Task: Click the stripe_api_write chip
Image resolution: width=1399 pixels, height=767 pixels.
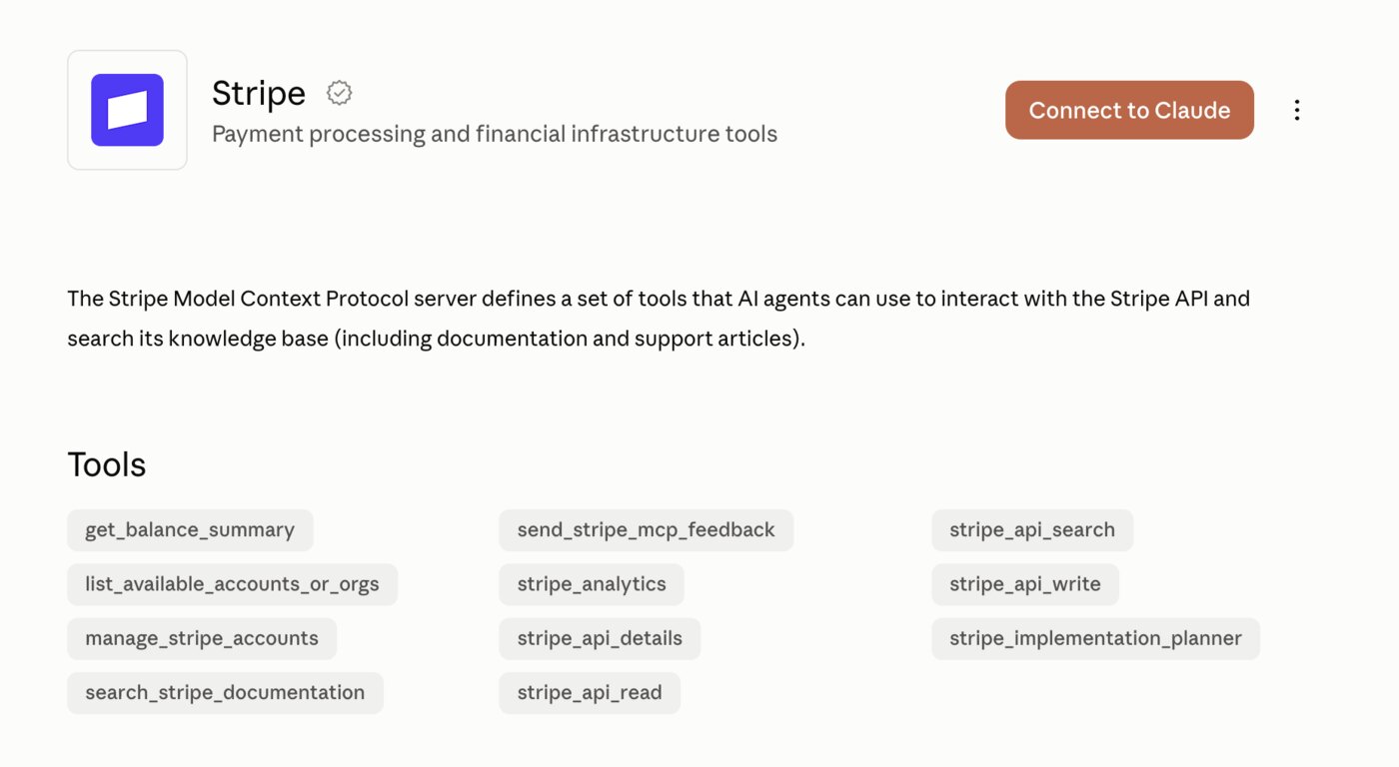Action: (1025, 584)
